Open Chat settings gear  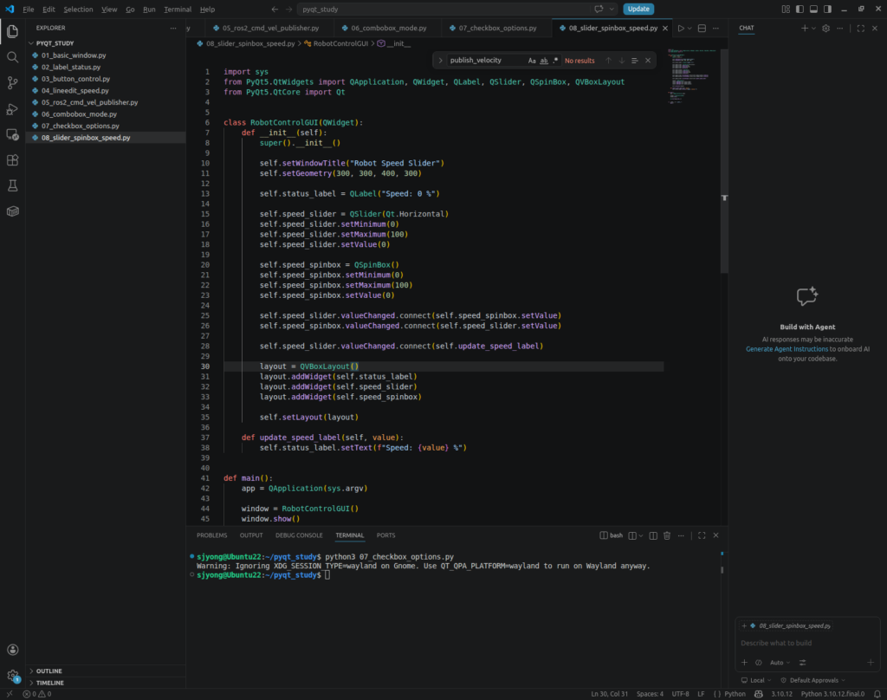click(825, 29)
